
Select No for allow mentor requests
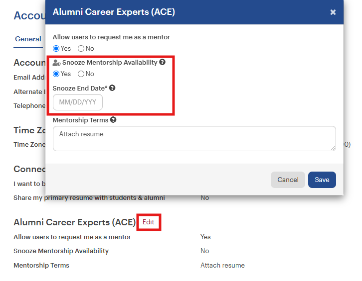tap(81, 49)
